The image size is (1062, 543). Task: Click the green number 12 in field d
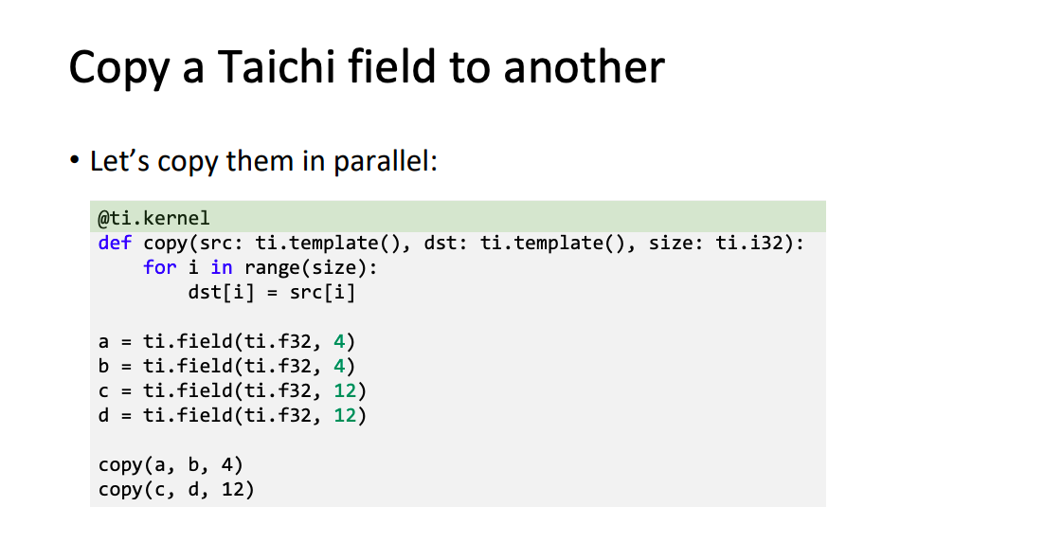tap(345, 415)
